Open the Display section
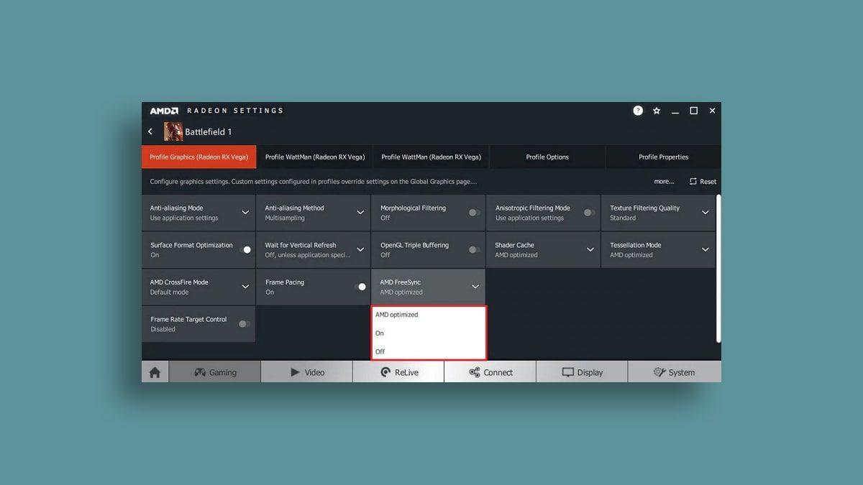863x485 pixels. pyautogui.click(x=582, y=372)
